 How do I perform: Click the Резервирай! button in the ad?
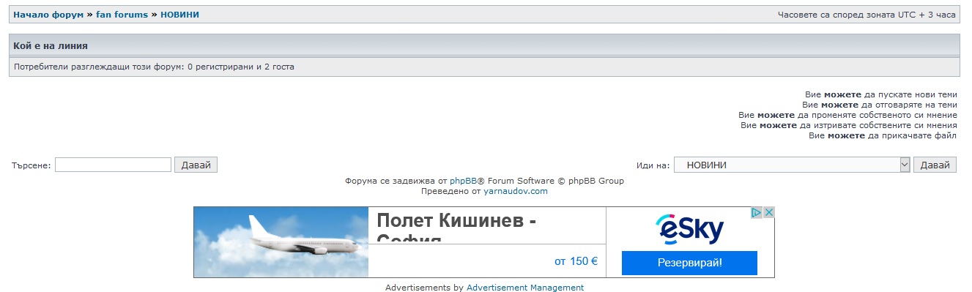coord(689,263)
